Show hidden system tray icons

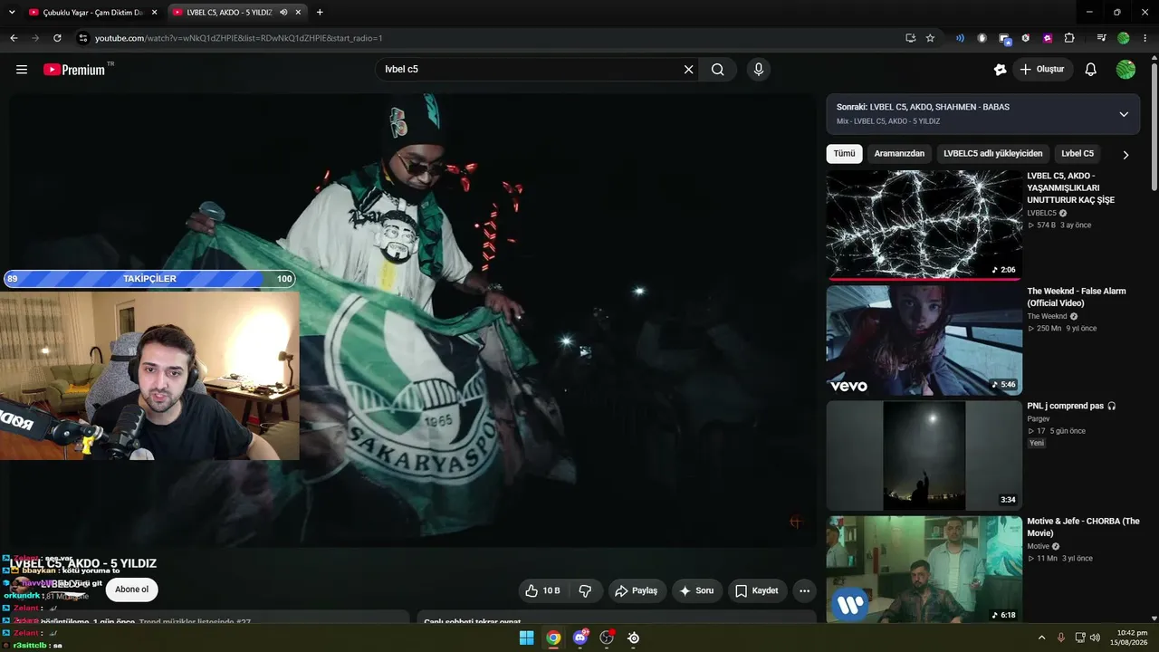(1041, 638)
